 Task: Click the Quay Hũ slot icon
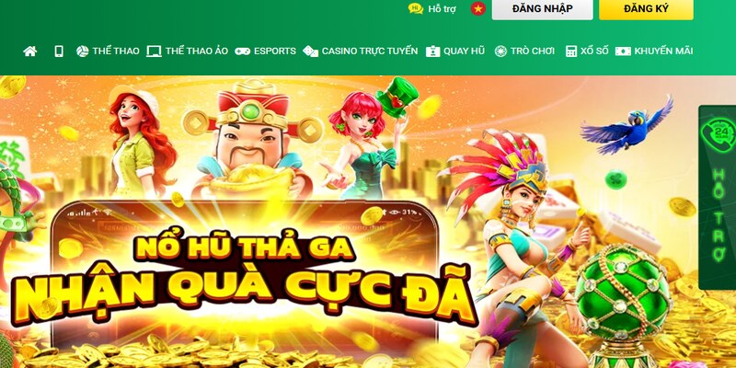432,52
